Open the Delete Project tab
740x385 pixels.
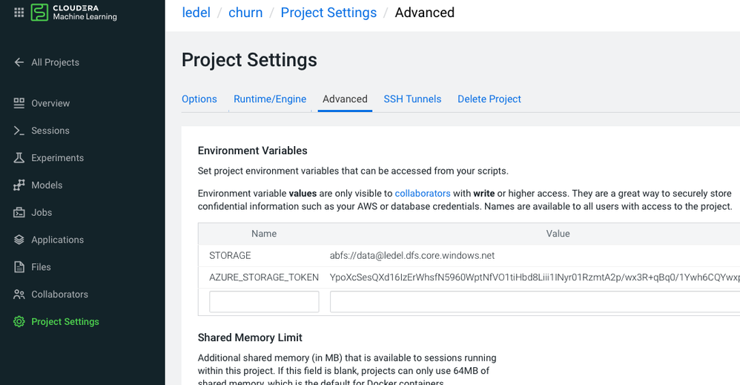489,99
